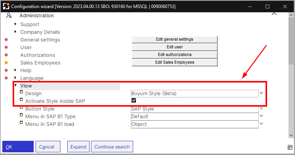
Task: Expand the Support tree node
Action: click(15, 24)
